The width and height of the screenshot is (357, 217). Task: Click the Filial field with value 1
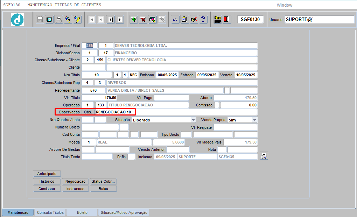[106, 45]
